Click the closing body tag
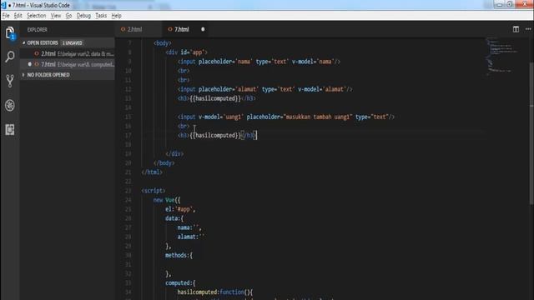The image size is (534, 300). (x=164, y=163)
